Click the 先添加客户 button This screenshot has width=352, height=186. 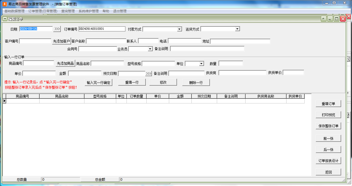point(61,41)
